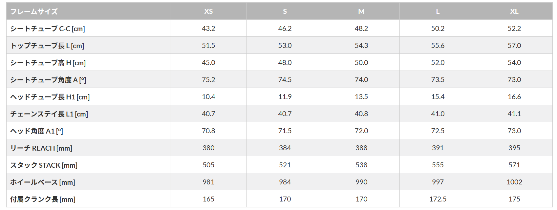Select the トップチューブ長 L [cm] row label
Screen dimensions: 557x210
tap(47, 46)
